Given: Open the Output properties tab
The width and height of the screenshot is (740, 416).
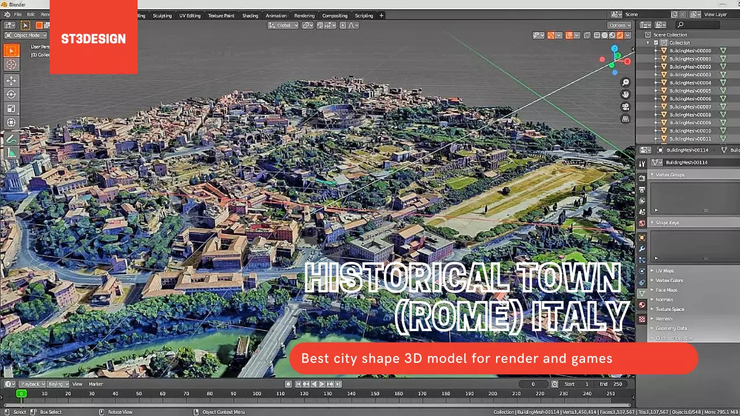Looking at the screenshot, I should point(642,190).
